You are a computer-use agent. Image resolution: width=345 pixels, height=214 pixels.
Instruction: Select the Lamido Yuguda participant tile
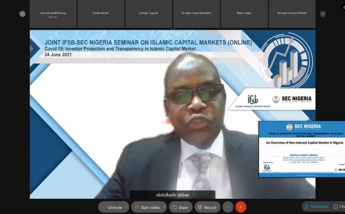click(x=149, y=14)
